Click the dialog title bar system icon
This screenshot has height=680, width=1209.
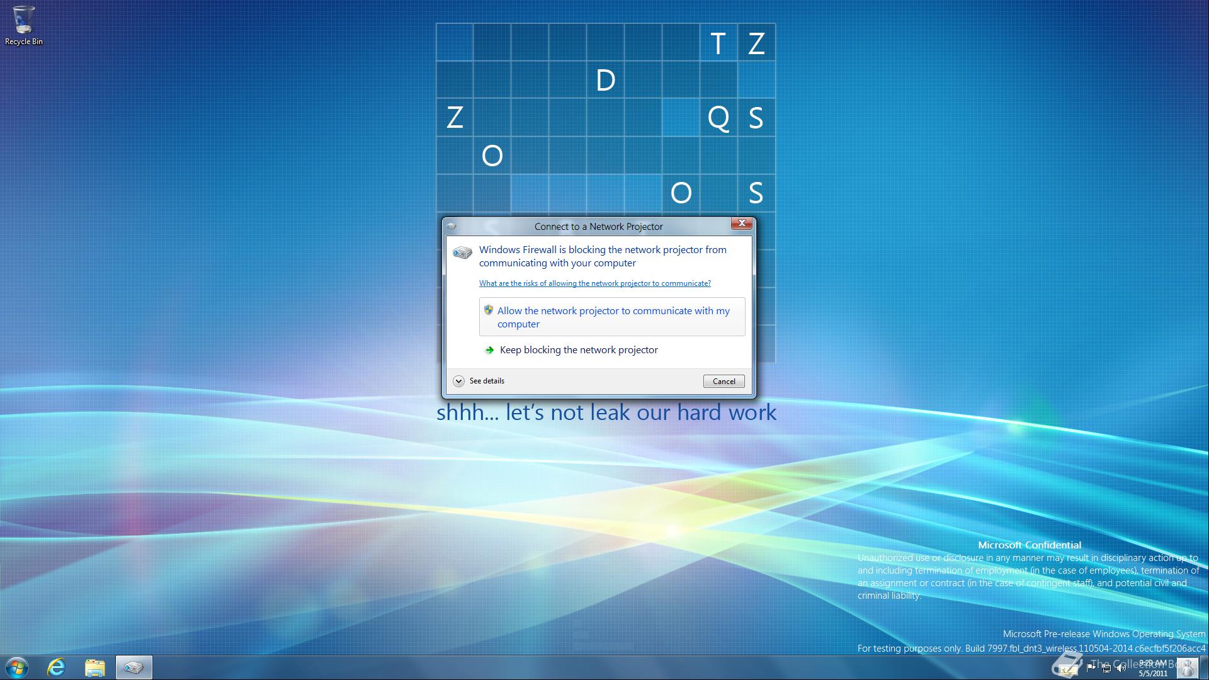pos(451,226)
